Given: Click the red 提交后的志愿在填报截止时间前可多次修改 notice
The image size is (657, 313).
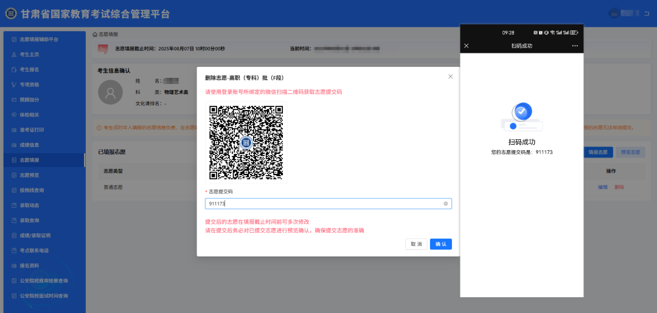Looking at the screenshot, I should tap(257, 222).
